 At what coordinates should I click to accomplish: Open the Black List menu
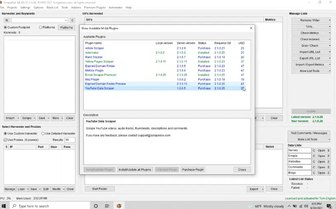(52, 7)
